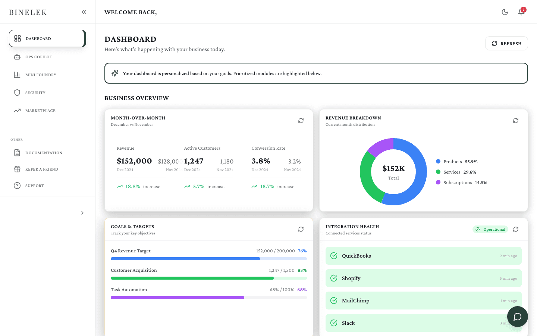The width and height of the screenshot is (537, 336).
Task: Expand the sidebar panel via right chevron
Action: click(82, 213)
